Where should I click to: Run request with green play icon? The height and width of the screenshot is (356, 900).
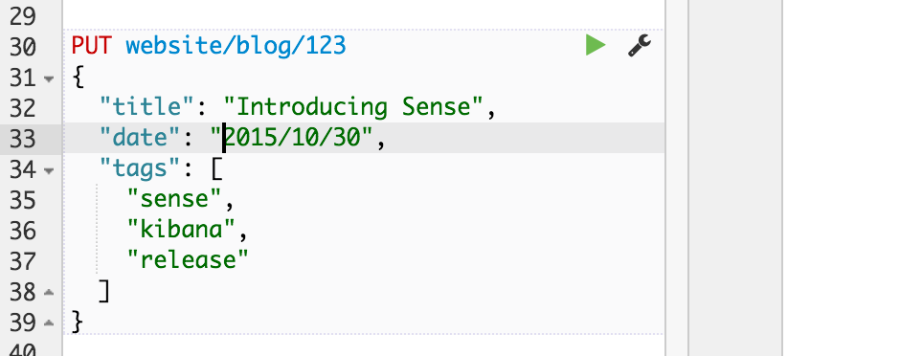pyautogui.click(x=596, y=45)
